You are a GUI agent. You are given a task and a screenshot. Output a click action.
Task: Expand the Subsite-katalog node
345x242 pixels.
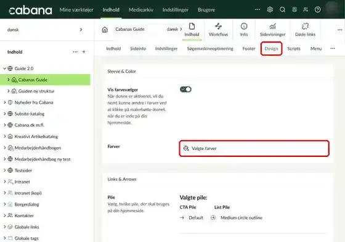(4, 114)
